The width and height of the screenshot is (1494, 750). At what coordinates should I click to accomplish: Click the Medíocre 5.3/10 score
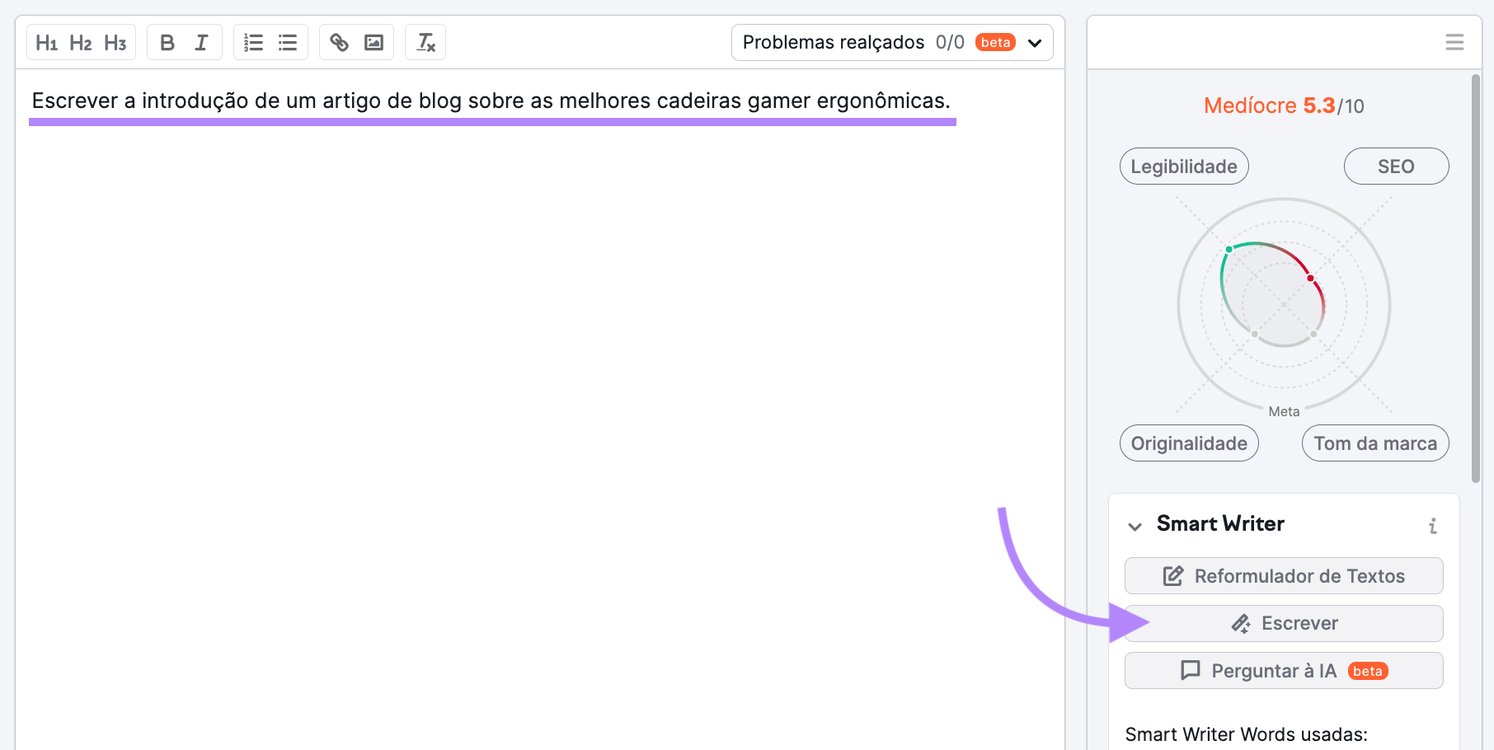click(x=1284, y=105)
